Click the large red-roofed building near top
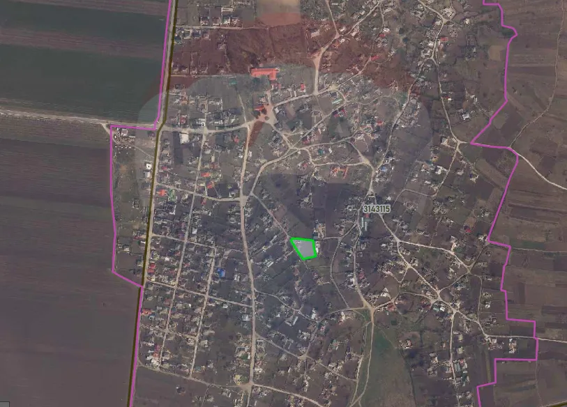This screenshot has width=567, height=407. 264,73
